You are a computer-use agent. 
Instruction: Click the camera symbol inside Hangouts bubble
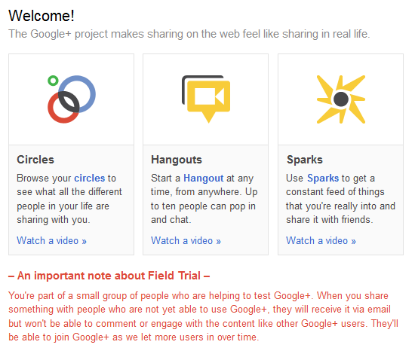pyautogui.click(x=209, y=96)
